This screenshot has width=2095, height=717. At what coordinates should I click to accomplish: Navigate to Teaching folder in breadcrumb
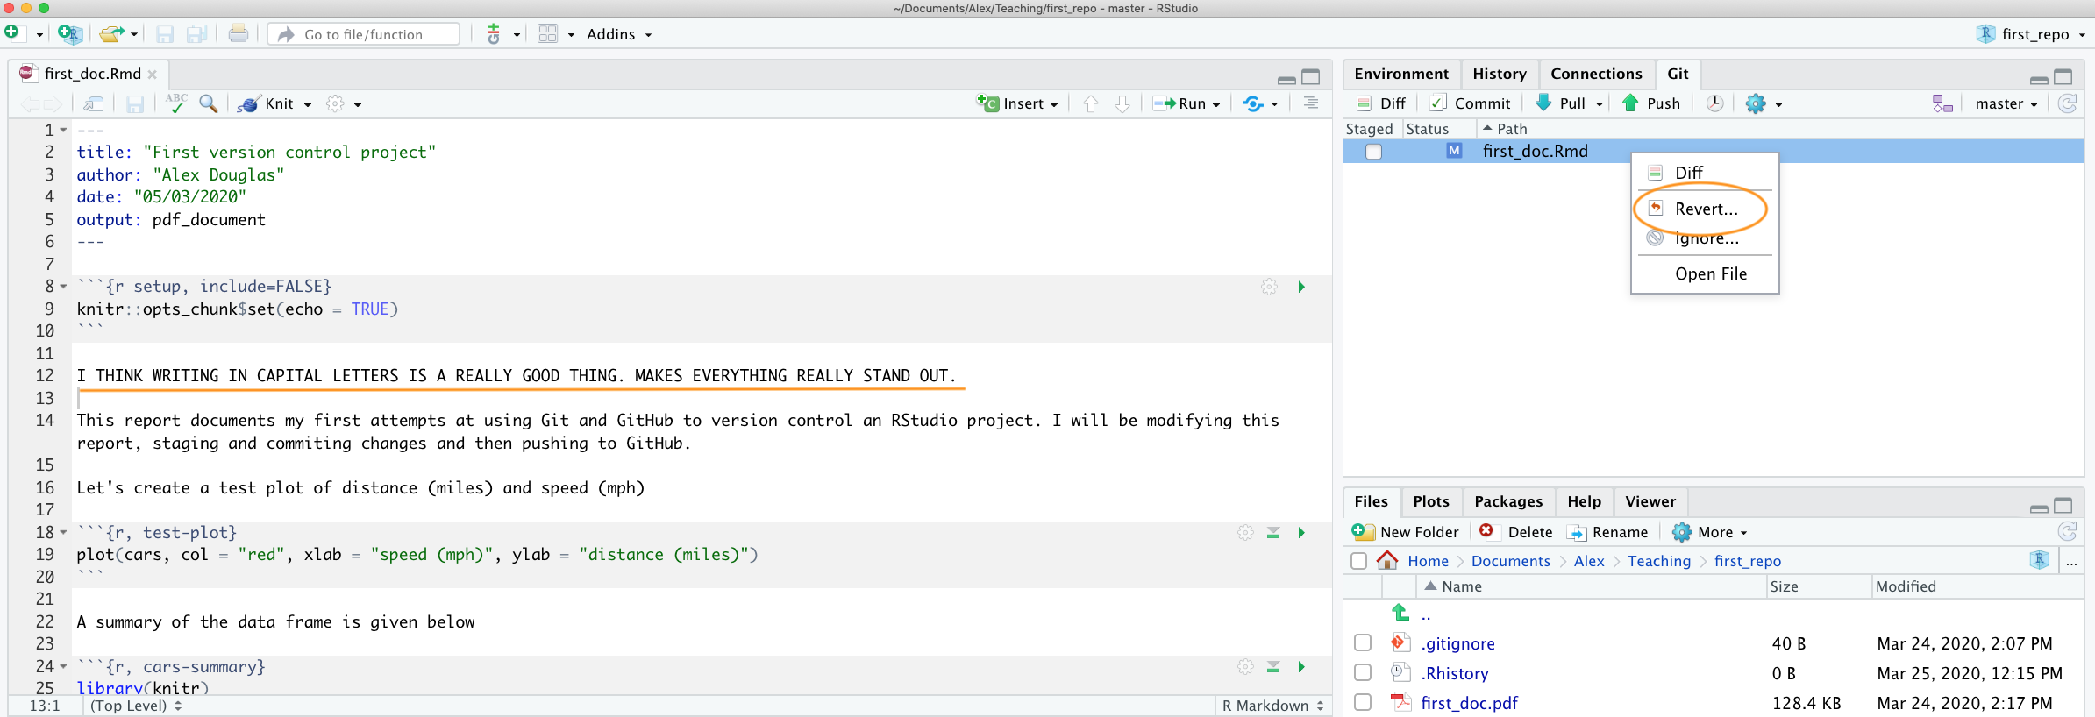(x=1658, y=561)
